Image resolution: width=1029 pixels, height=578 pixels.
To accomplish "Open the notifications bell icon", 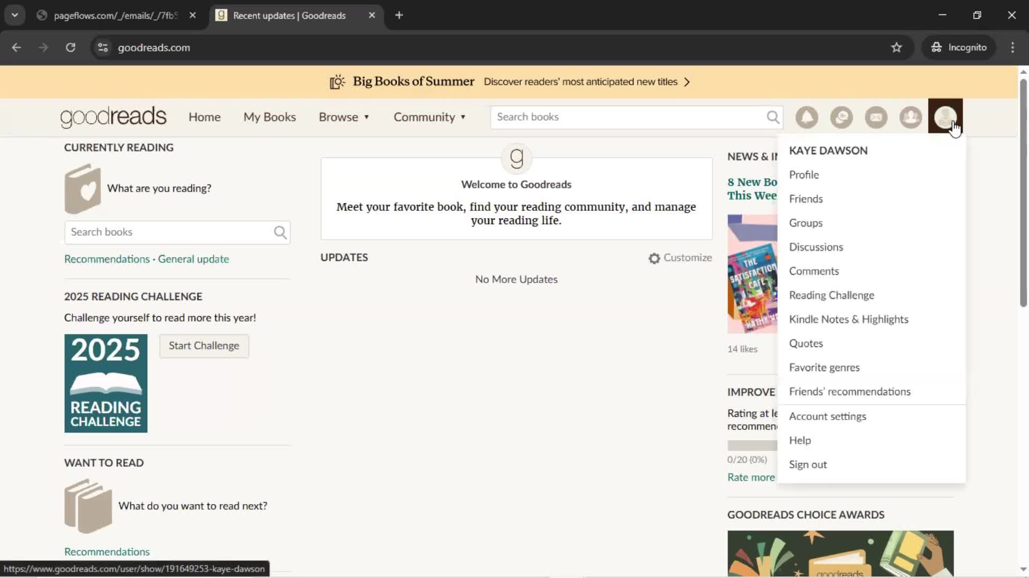I will (x=807, y=117).
